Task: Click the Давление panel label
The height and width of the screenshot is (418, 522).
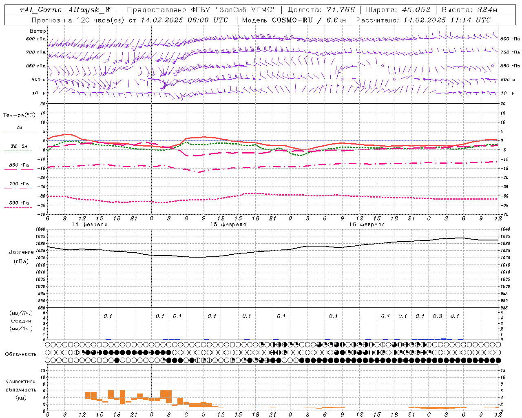Action: [x=21, y=252]
